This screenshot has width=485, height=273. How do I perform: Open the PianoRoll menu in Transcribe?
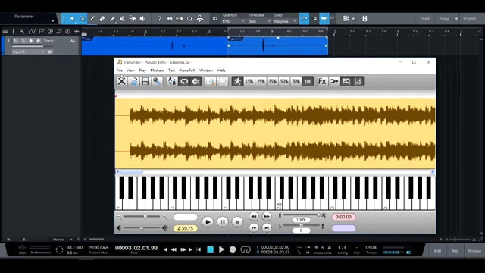pos(187,70)
